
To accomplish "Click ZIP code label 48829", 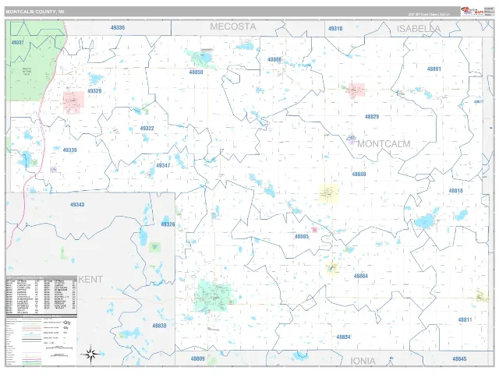I will (372, 117).
